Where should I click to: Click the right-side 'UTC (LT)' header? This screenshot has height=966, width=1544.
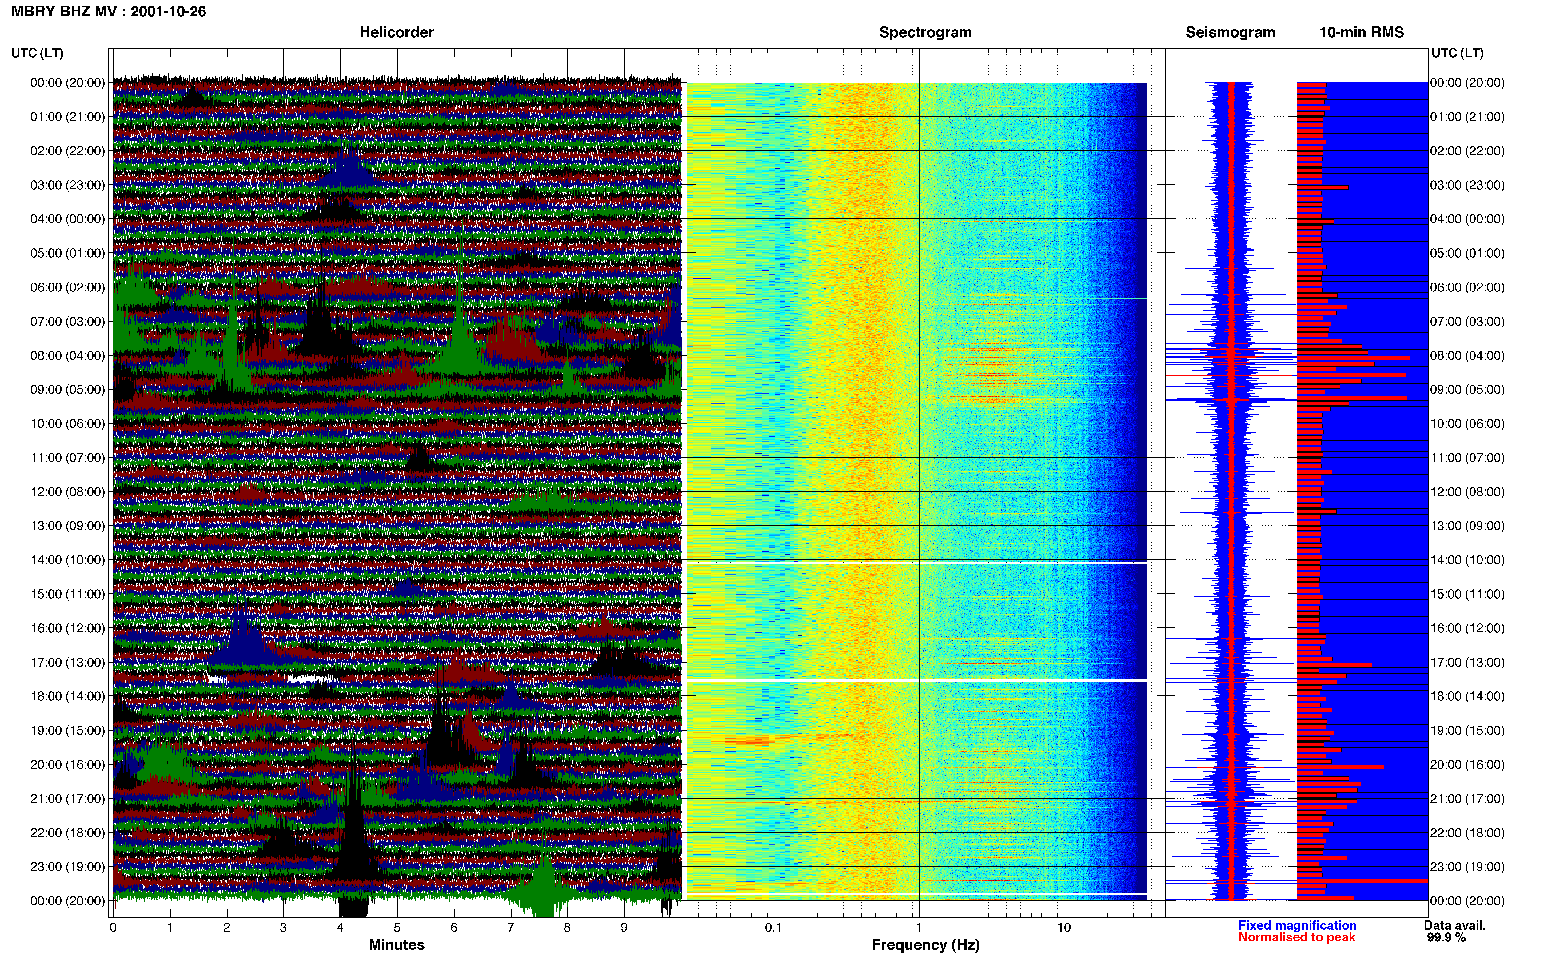[1457, 53]
